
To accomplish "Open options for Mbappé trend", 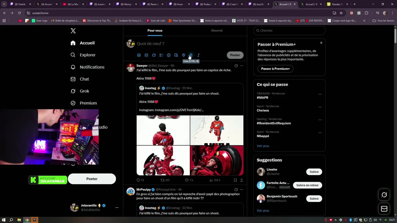I will [320, 133].
